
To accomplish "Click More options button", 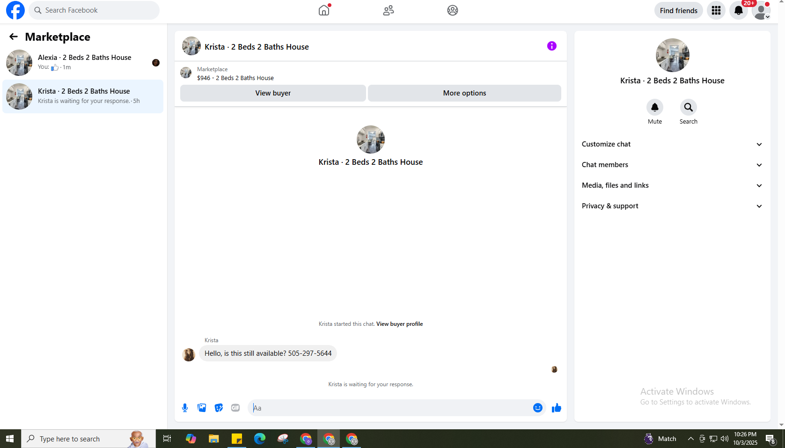I will [x=464, y=93].
